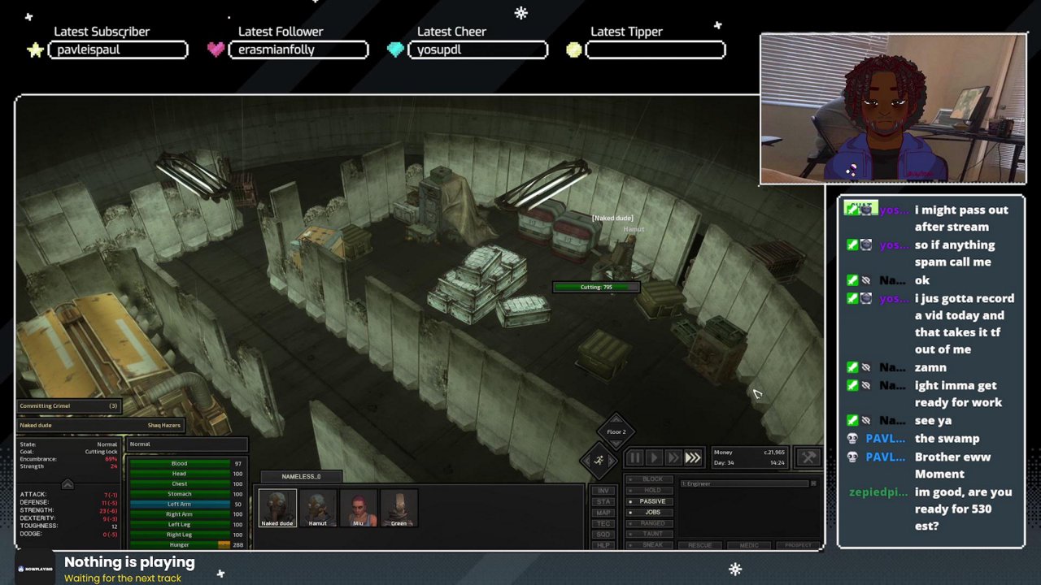Toggle the HOLD stance
The width and height of the screenshot is (1041, 585).
pyautogui.click(x=650, y=490)
